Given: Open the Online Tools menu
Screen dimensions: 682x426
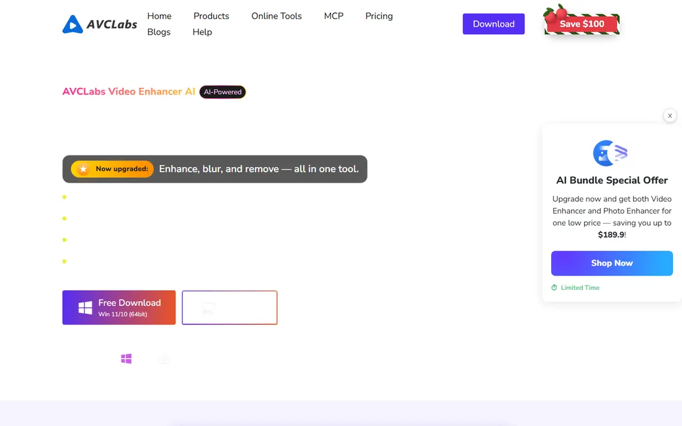Looking at the screenshot, I should point(276,16).
